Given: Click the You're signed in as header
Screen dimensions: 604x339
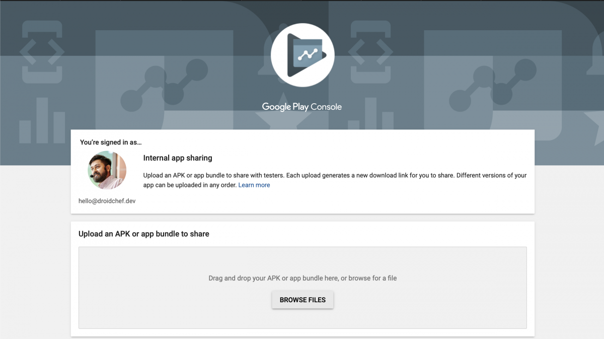Looking at the screenshot, I should point(110,142).
